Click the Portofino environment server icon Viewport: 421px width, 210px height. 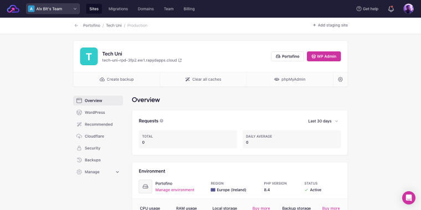146,186
